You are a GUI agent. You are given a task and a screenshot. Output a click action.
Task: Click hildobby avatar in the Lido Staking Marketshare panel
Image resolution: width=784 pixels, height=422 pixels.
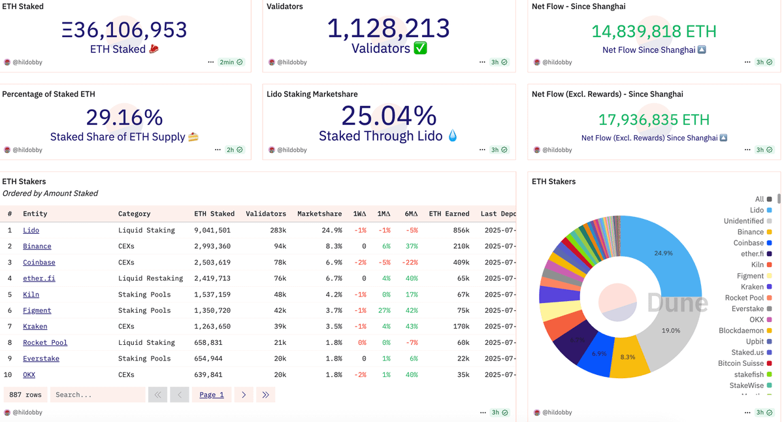272,150
